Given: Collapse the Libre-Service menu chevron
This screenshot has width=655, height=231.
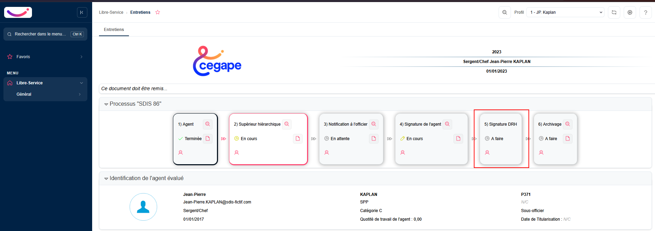Looking at the screenshot, I should point(81,83).
